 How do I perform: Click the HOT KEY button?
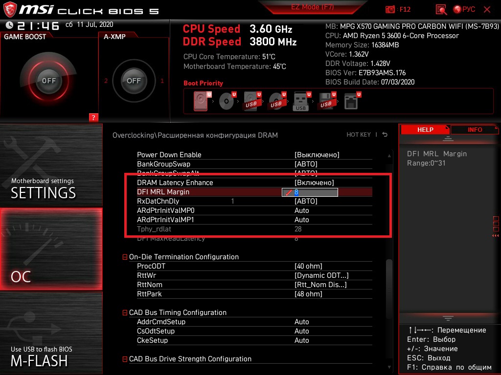click(359, 135)
